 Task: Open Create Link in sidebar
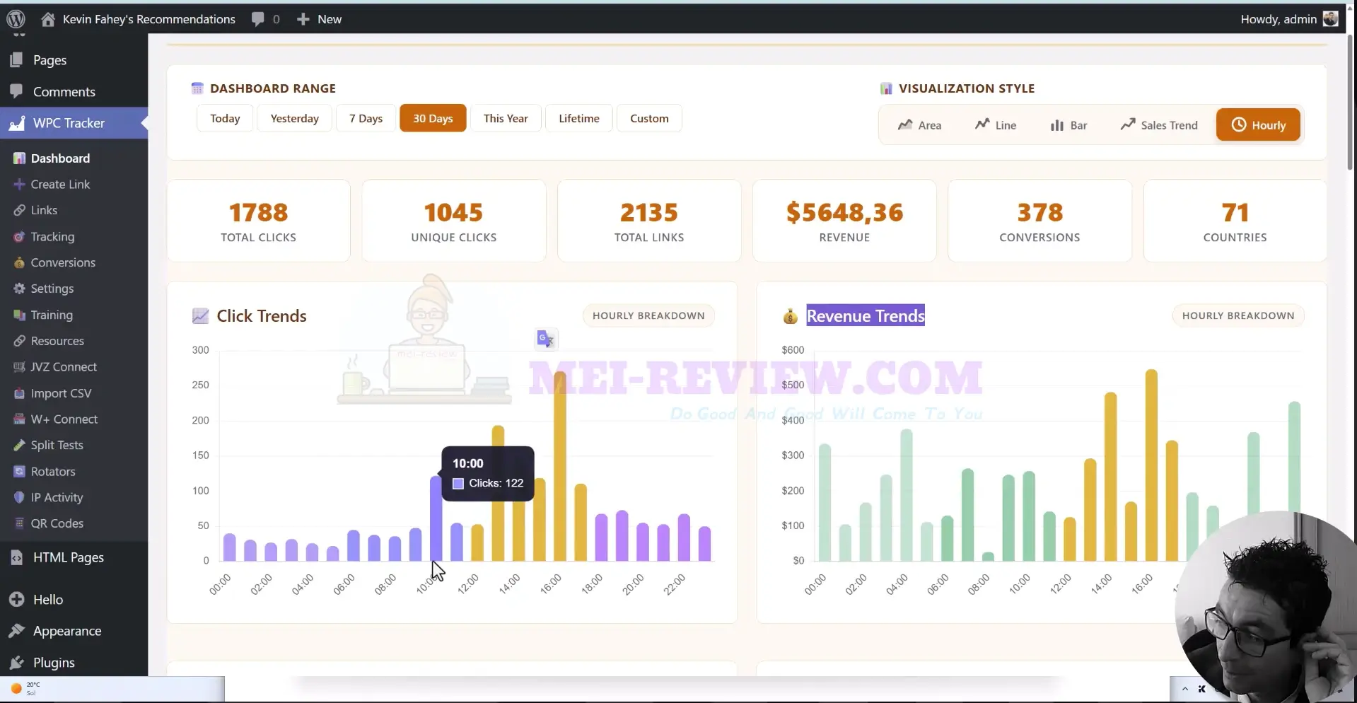tap(60, 184)
